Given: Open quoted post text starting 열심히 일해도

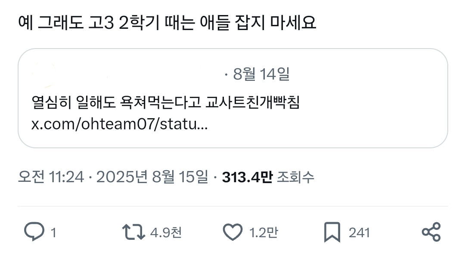Looking at the screenshot, I should [x=165, y=102].
